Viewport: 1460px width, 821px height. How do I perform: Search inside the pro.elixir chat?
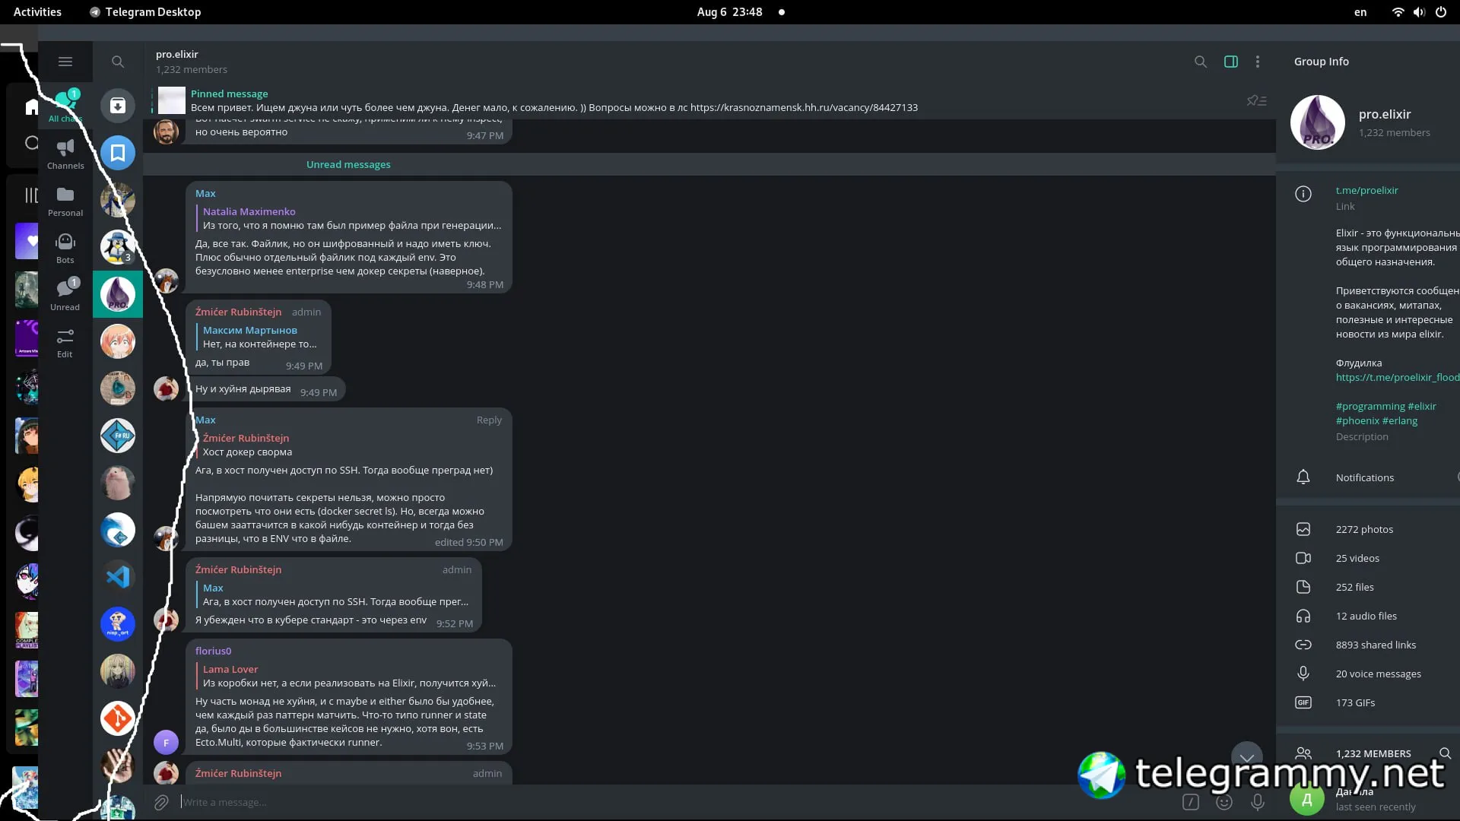click(1201, 62)
